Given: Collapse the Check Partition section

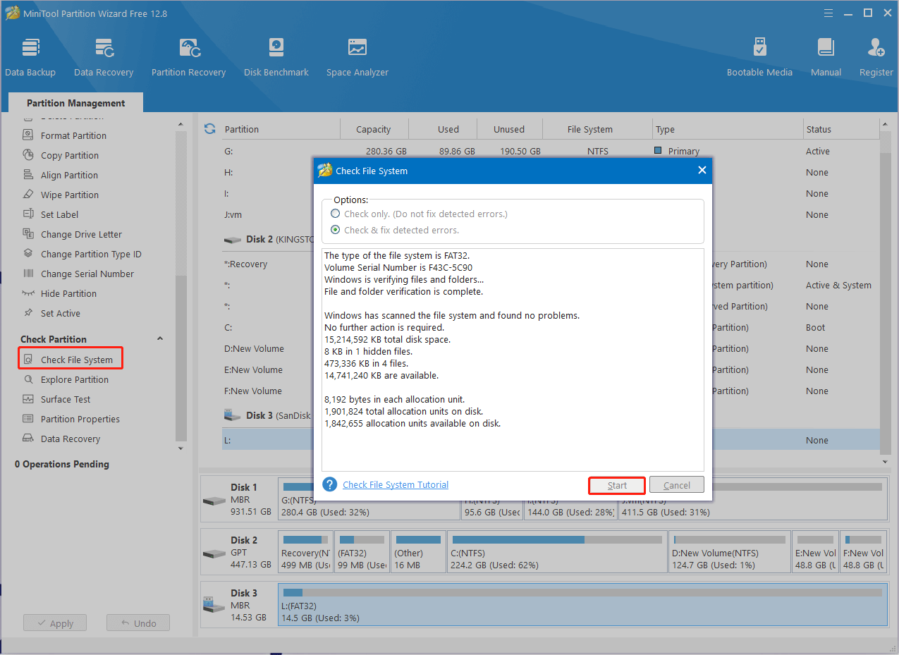Looking at the screenshot, I should (x=160, y=339).
